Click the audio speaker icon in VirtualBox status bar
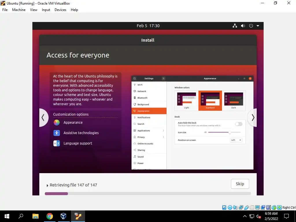Screen dimensions: 296x222 click(x=235, y=208)
